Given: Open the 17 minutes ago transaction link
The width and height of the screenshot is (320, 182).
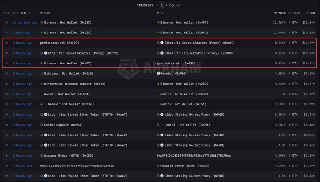Looking at the screenshot, I should (x=25, y=22).
